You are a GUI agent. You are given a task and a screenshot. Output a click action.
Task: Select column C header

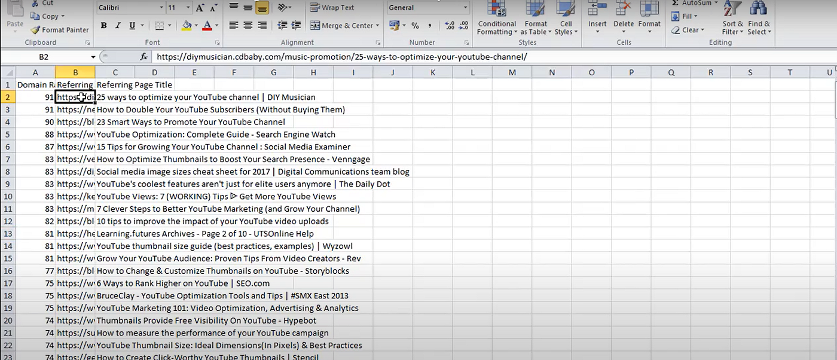(115, 72)
